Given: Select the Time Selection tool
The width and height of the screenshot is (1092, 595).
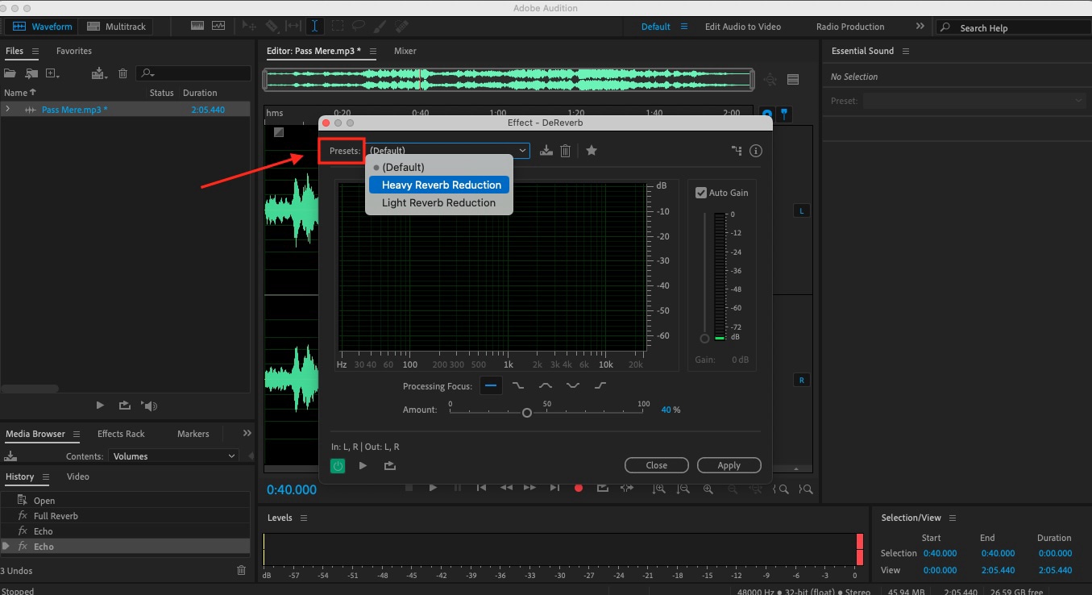Looking at the screenshot, I should coord(315,26).
